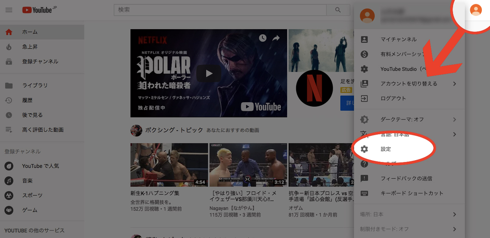The width and height of the screenshot is (490, 238).
Task: Expand chevron next to アカウントを切り替える
Action: (455, 84)
